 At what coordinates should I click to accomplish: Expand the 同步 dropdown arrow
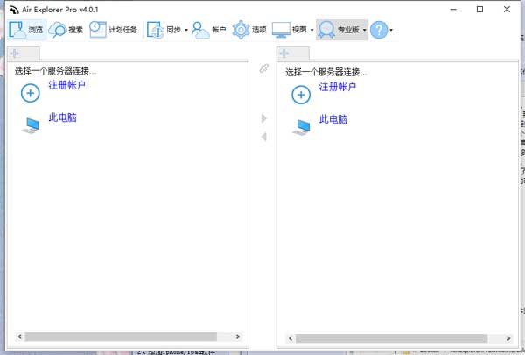185,31
